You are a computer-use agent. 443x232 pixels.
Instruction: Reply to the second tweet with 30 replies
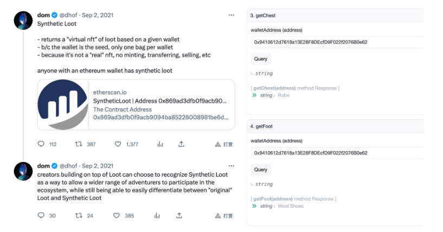[41, 215]
